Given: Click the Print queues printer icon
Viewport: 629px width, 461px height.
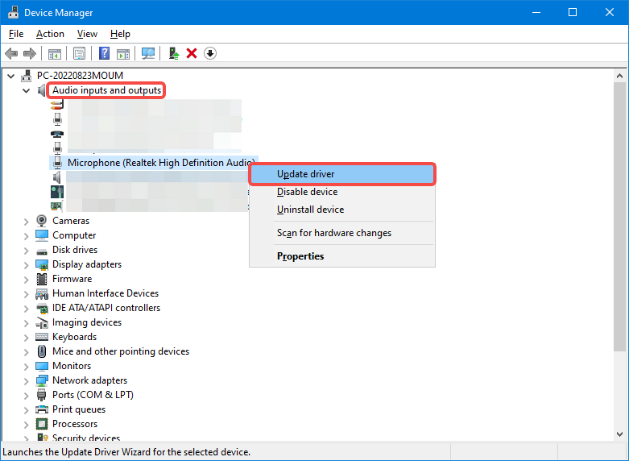Looking at the screenshot, I should [x=42, y=409].
